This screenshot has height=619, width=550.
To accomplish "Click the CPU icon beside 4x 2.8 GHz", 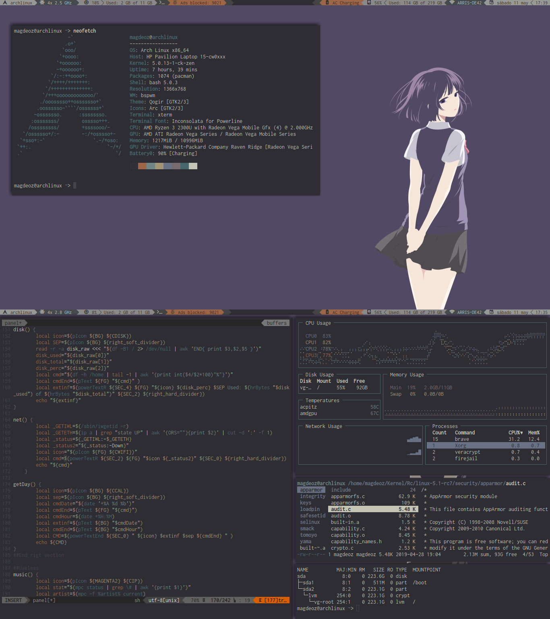I will 42,312.
